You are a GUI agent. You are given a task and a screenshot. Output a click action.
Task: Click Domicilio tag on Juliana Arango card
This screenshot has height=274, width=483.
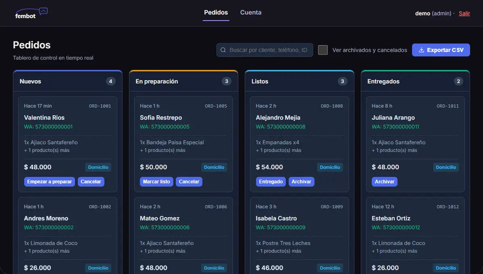pyautogui.click(x=446, y=167)
